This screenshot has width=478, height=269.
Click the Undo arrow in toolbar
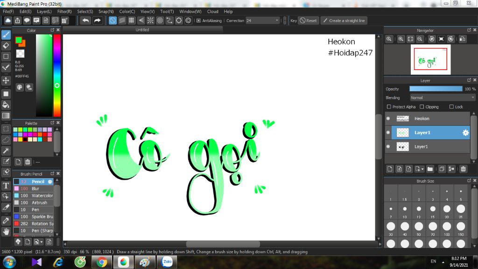(x=86, y=21)
